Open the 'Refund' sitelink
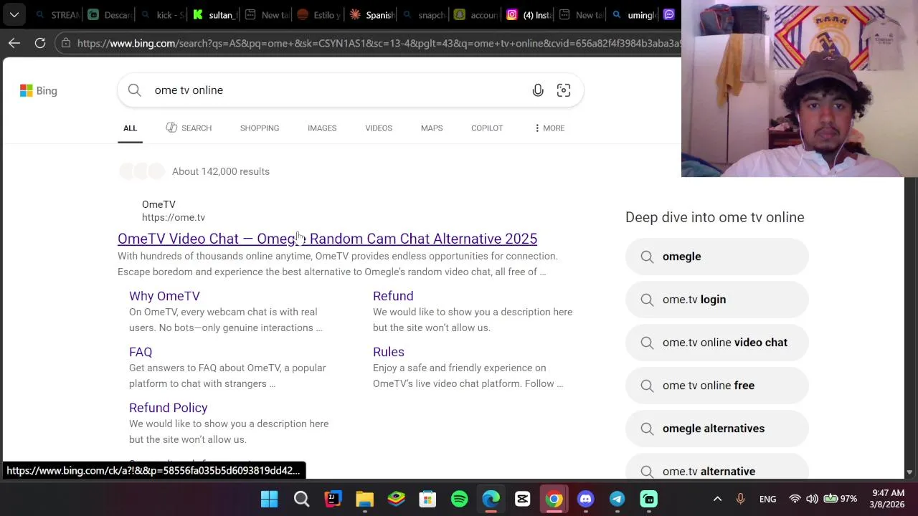Image resolution: width=918 pixels, height=516 pixels. (x=393, y=296)
